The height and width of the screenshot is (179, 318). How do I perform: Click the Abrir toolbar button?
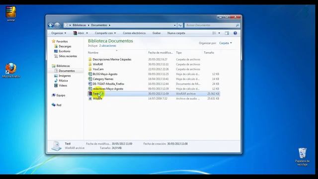point(79,33)
